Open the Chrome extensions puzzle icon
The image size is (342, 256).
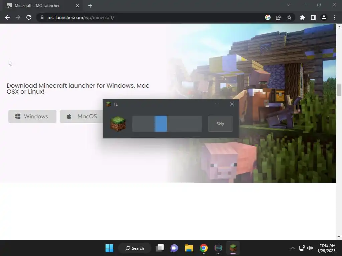point(303,17)
